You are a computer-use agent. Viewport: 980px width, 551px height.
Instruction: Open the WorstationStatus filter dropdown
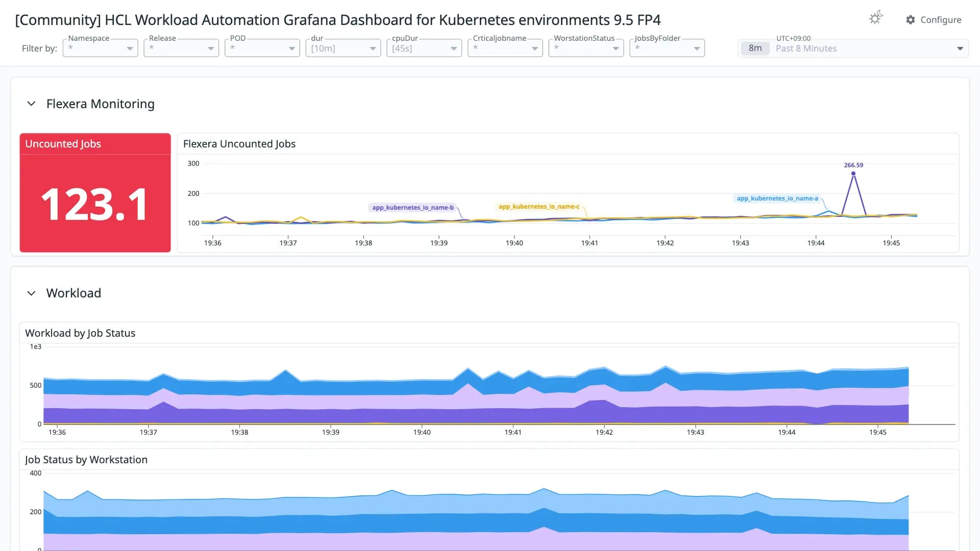tap(586, 48)
